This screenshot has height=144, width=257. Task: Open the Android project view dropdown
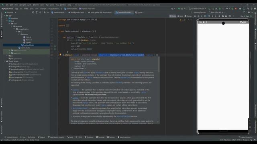11,12
